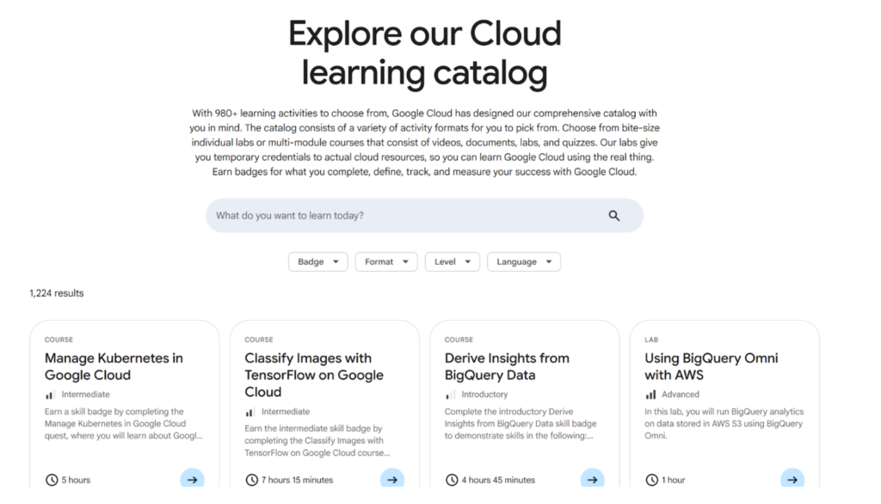
Task: Click clock icon beside 5 hours
Action: (52, 480)
